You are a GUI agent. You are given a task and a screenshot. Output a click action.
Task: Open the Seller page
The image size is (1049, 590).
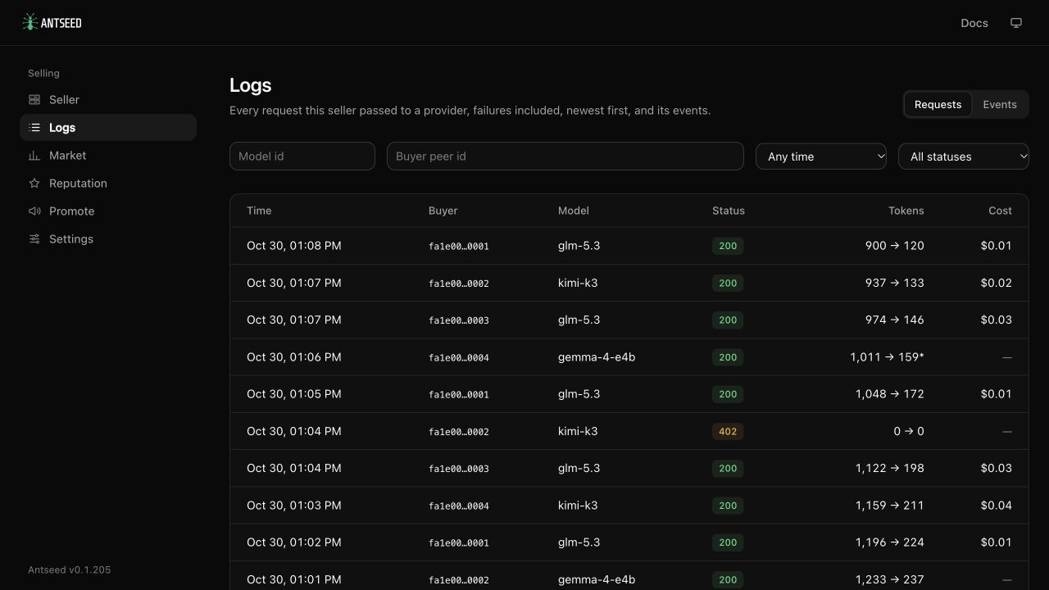click(x=108, y=100)
